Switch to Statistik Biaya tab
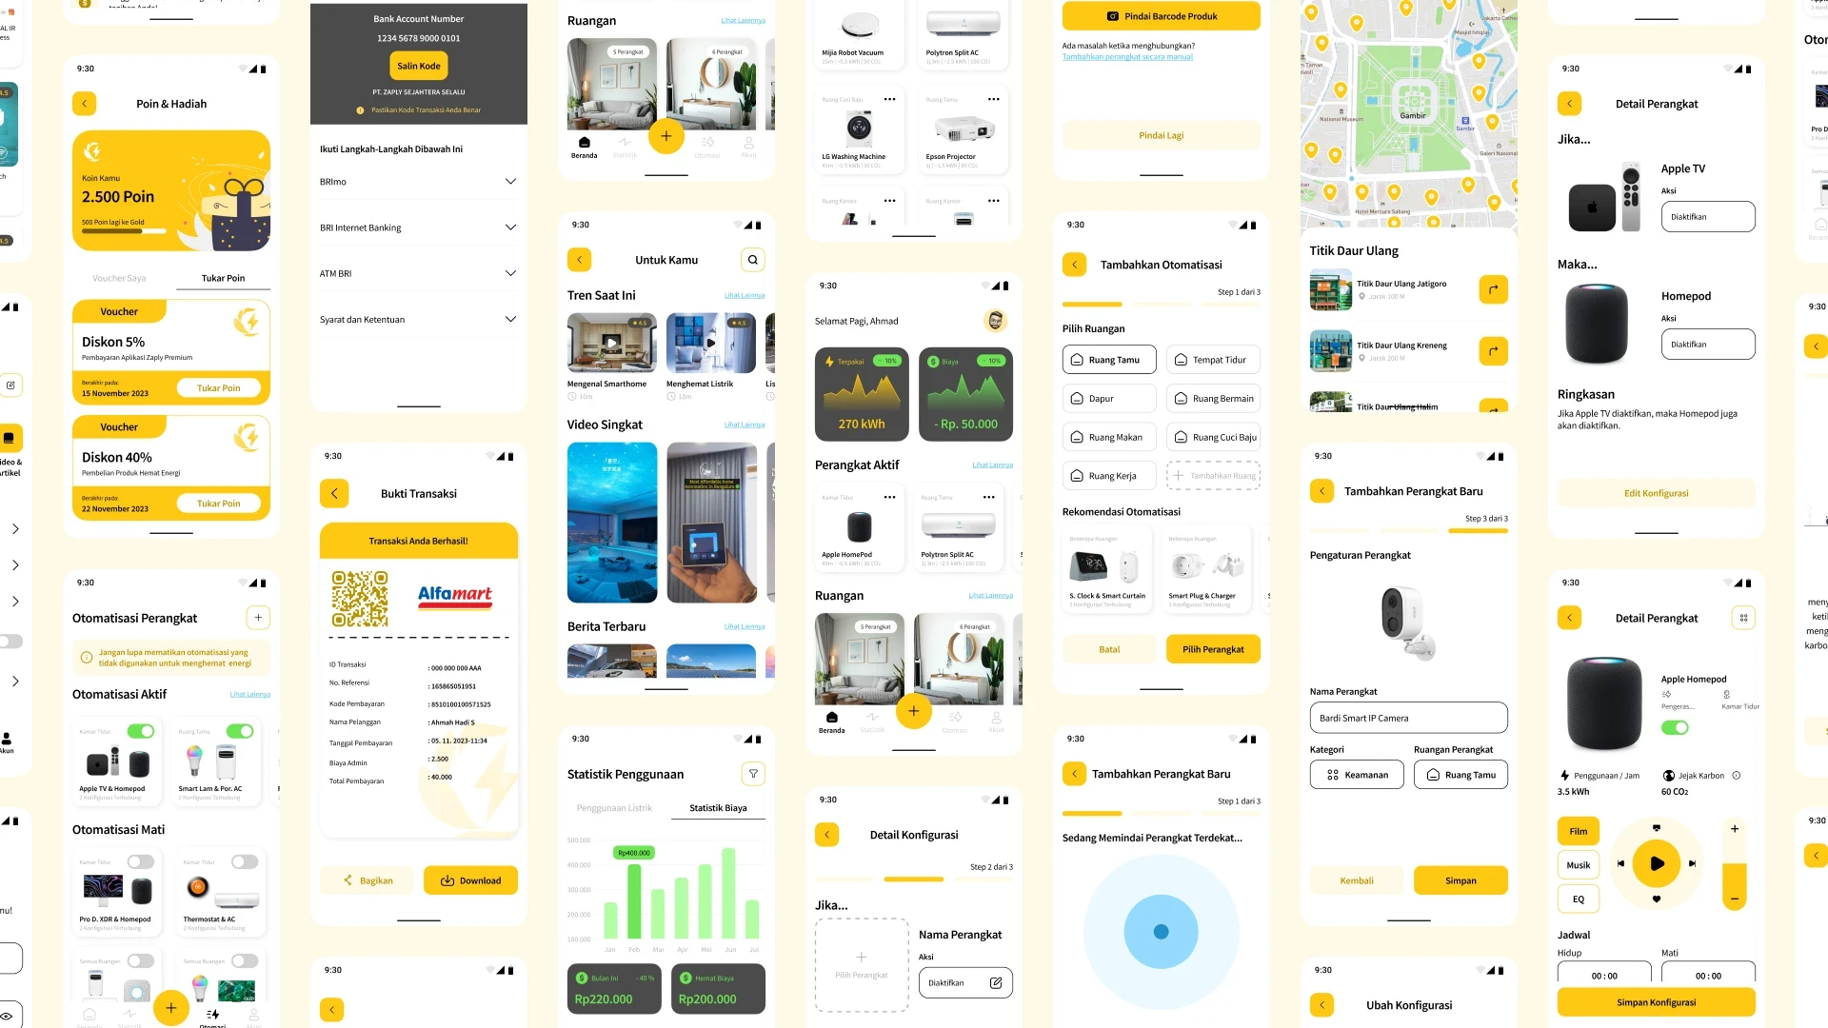Image resolution: width=1828 pixels, height=1028 pixels. [x=716, y=807]
